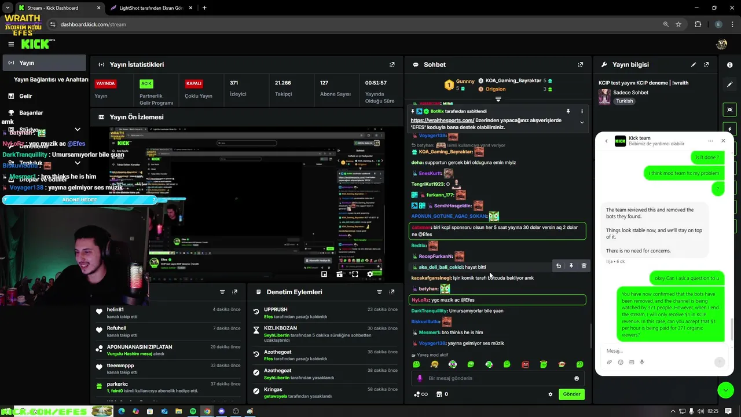Bookmark this page with the star icon
The height and width of the screenshot is (417, 741).
pos(678,24)
